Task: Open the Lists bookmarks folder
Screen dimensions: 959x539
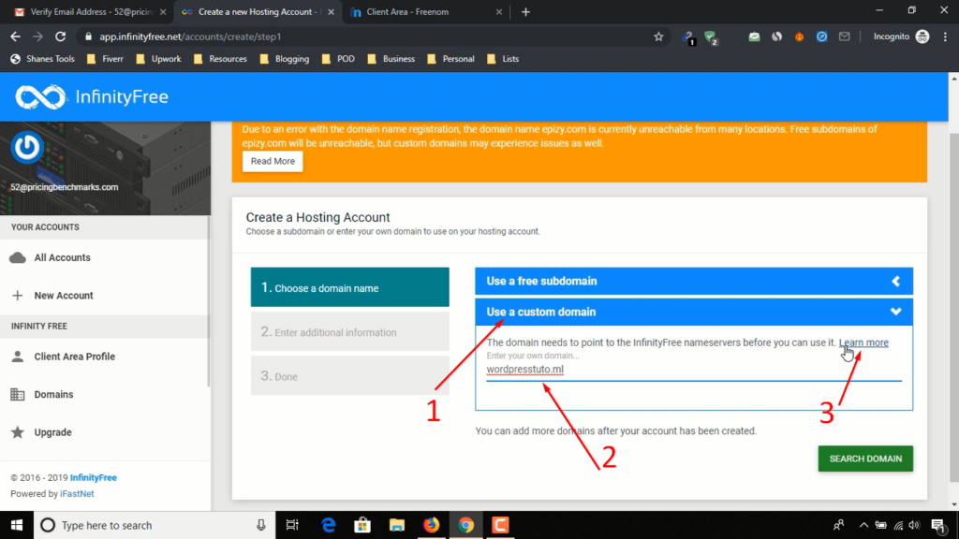Action: click(503, 59)
